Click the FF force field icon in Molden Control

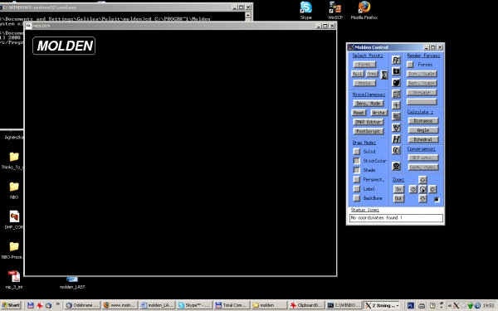tap(396, 60)
